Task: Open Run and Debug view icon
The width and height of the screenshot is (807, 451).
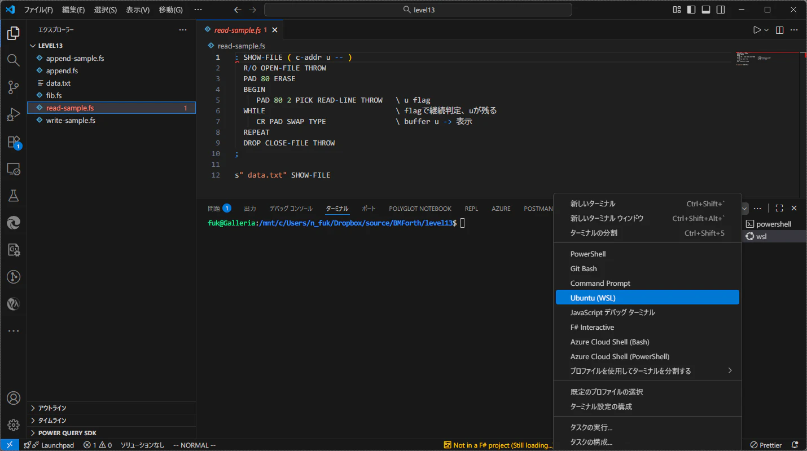Action: pos(13,114)
